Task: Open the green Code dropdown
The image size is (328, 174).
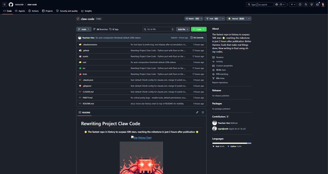Action: pyautogui.click(x=199, y=29)
